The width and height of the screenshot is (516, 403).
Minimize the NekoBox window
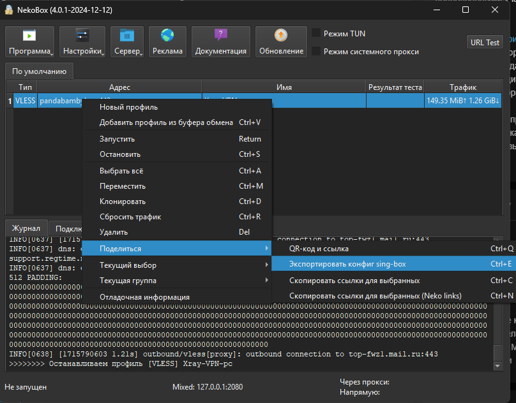click(x=437, y=10)
